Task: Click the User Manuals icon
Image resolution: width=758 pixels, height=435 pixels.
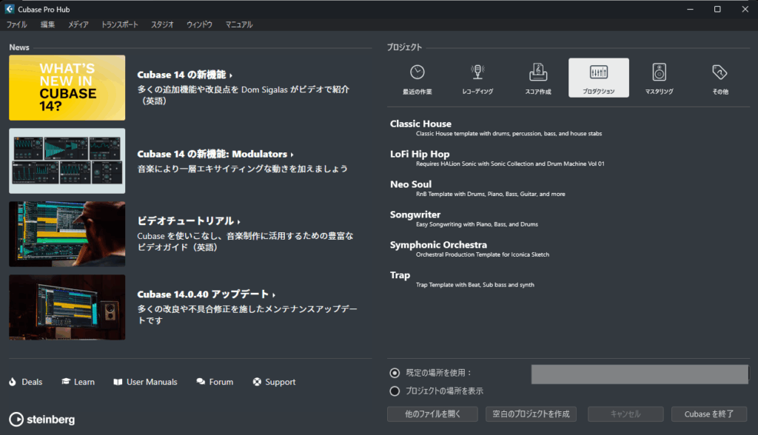Action: pos(118,382)
